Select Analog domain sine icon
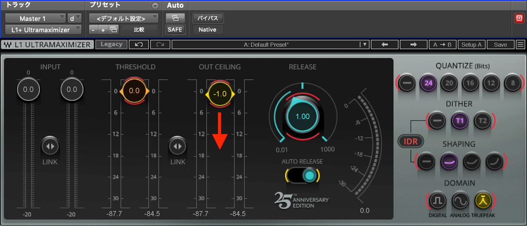 (x=460, y=201)
